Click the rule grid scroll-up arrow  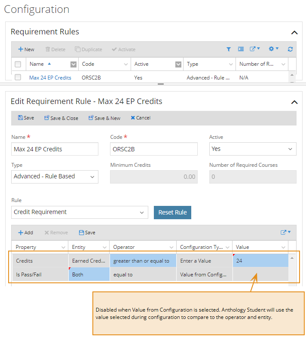(x=292, y=258)
